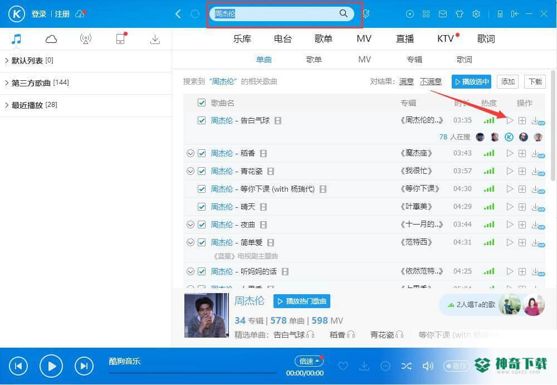This screenshot has height=385, width=557.
Task: Open the apps grid icon
Action: [x=426, y=14]
